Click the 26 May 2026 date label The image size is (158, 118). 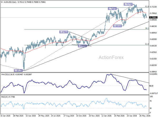pyautogui.click(x=145, y=116)
